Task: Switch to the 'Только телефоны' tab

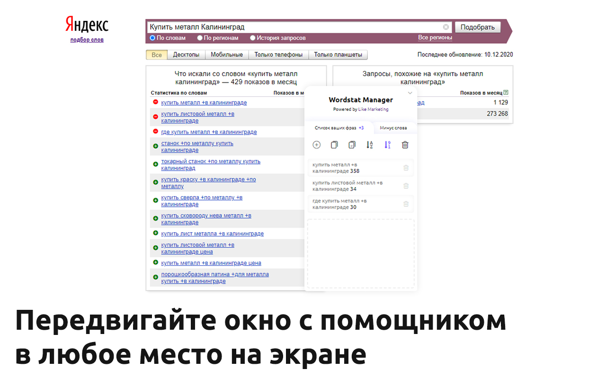Action: coord(278,55)
